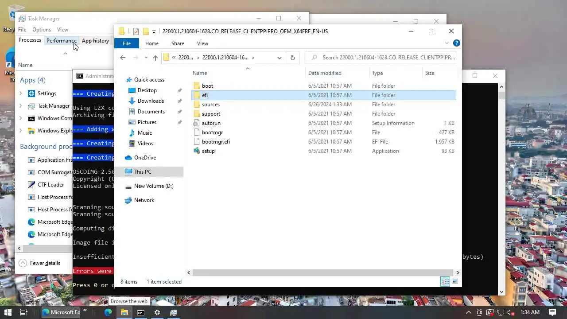Select the setup application
This screenshot has height=319, width=567.
coord(208,151)
